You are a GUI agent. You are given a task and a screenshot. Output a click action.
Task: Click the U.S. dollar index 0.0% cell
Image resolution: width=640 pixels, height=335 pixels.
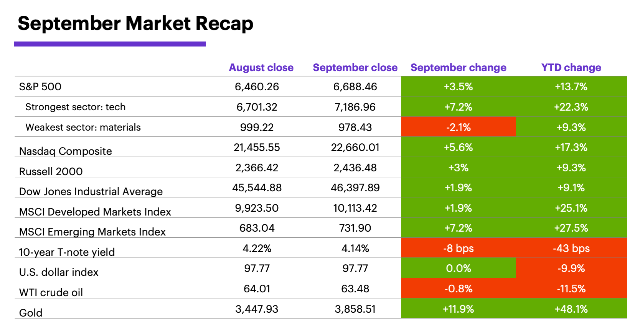point(458,269)
